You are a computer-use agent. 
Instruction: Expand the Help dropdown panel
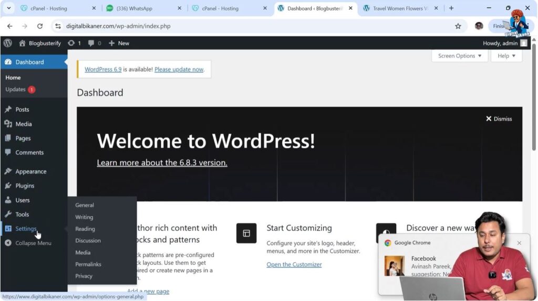[x=506, y=56]
